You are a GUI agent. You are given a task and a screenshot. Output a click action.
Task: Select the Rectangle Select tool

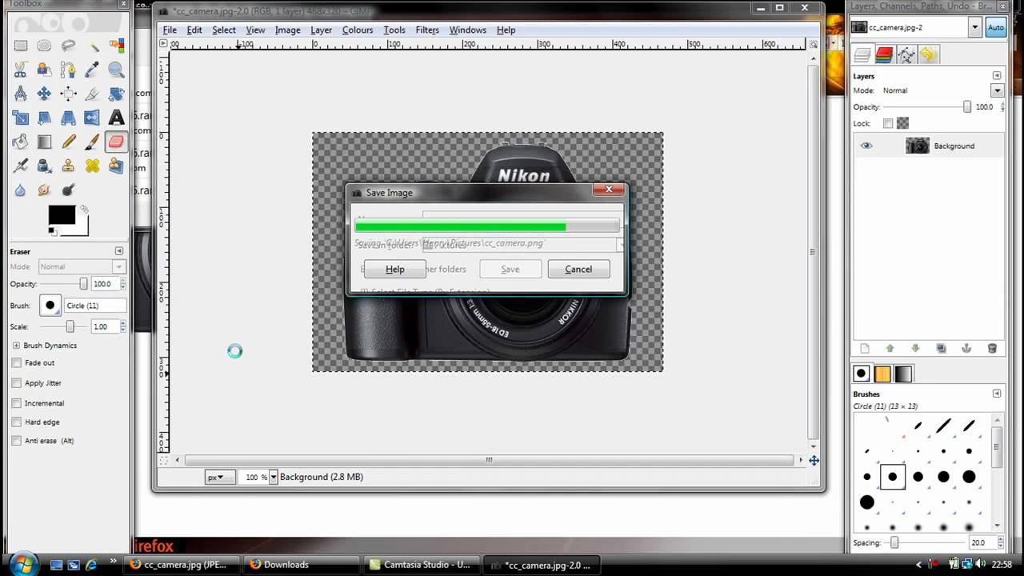click(20, 46)
